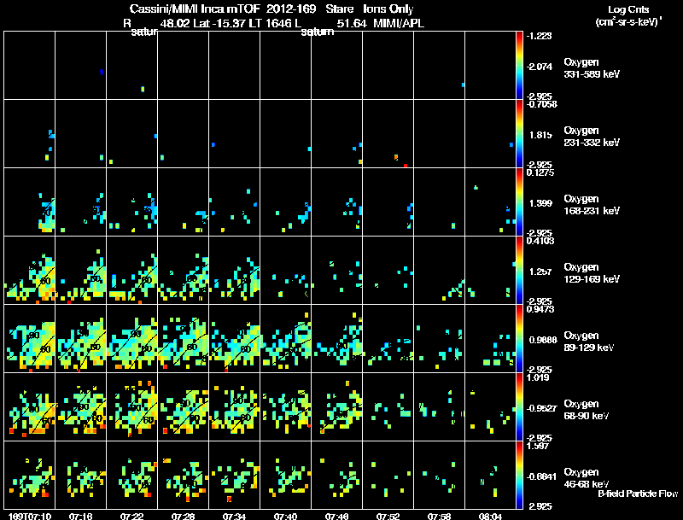Click the top color bar beside -1.223

(519, 66)
